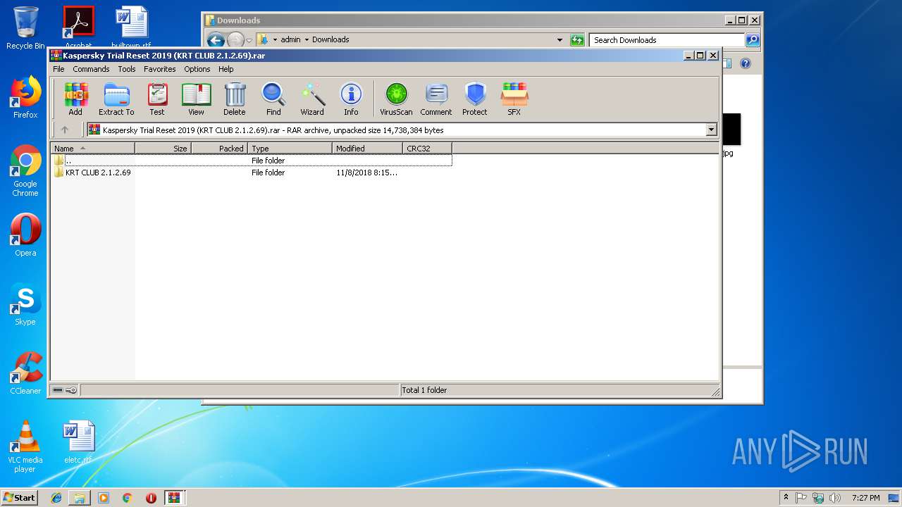Click the Info toolbar icon

(x=351, y=99)
